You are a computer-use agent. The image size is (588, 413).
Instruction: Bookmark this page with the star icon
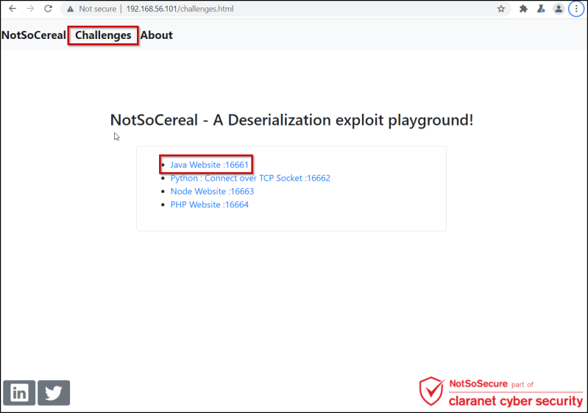point(501,9)
